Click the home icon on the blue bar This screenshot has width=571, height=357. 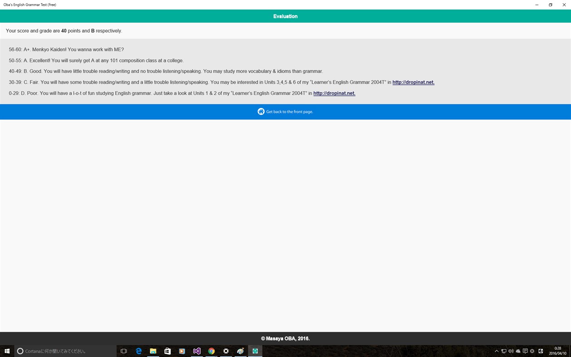(261, 111)
